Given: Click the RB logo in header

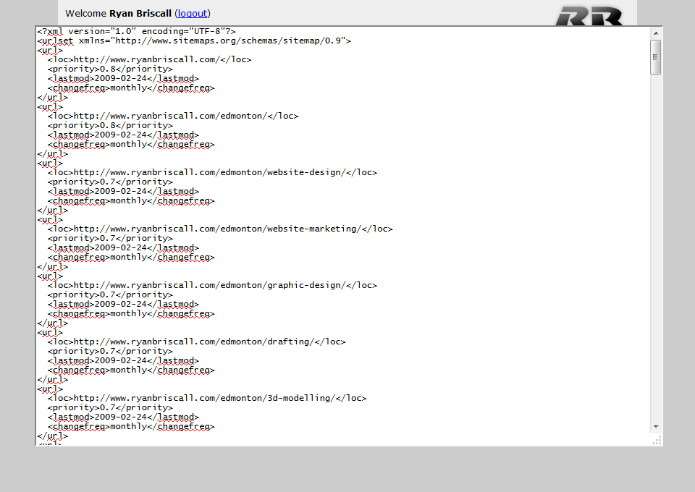Looking at the screenshot, I should (x=590, y=14).
